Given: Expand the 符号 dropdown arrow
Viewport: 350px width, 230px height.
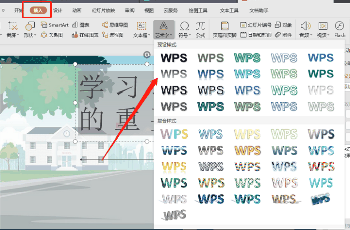Looking at the screenshot, I should pyautogui.click(x=190, y=35).
